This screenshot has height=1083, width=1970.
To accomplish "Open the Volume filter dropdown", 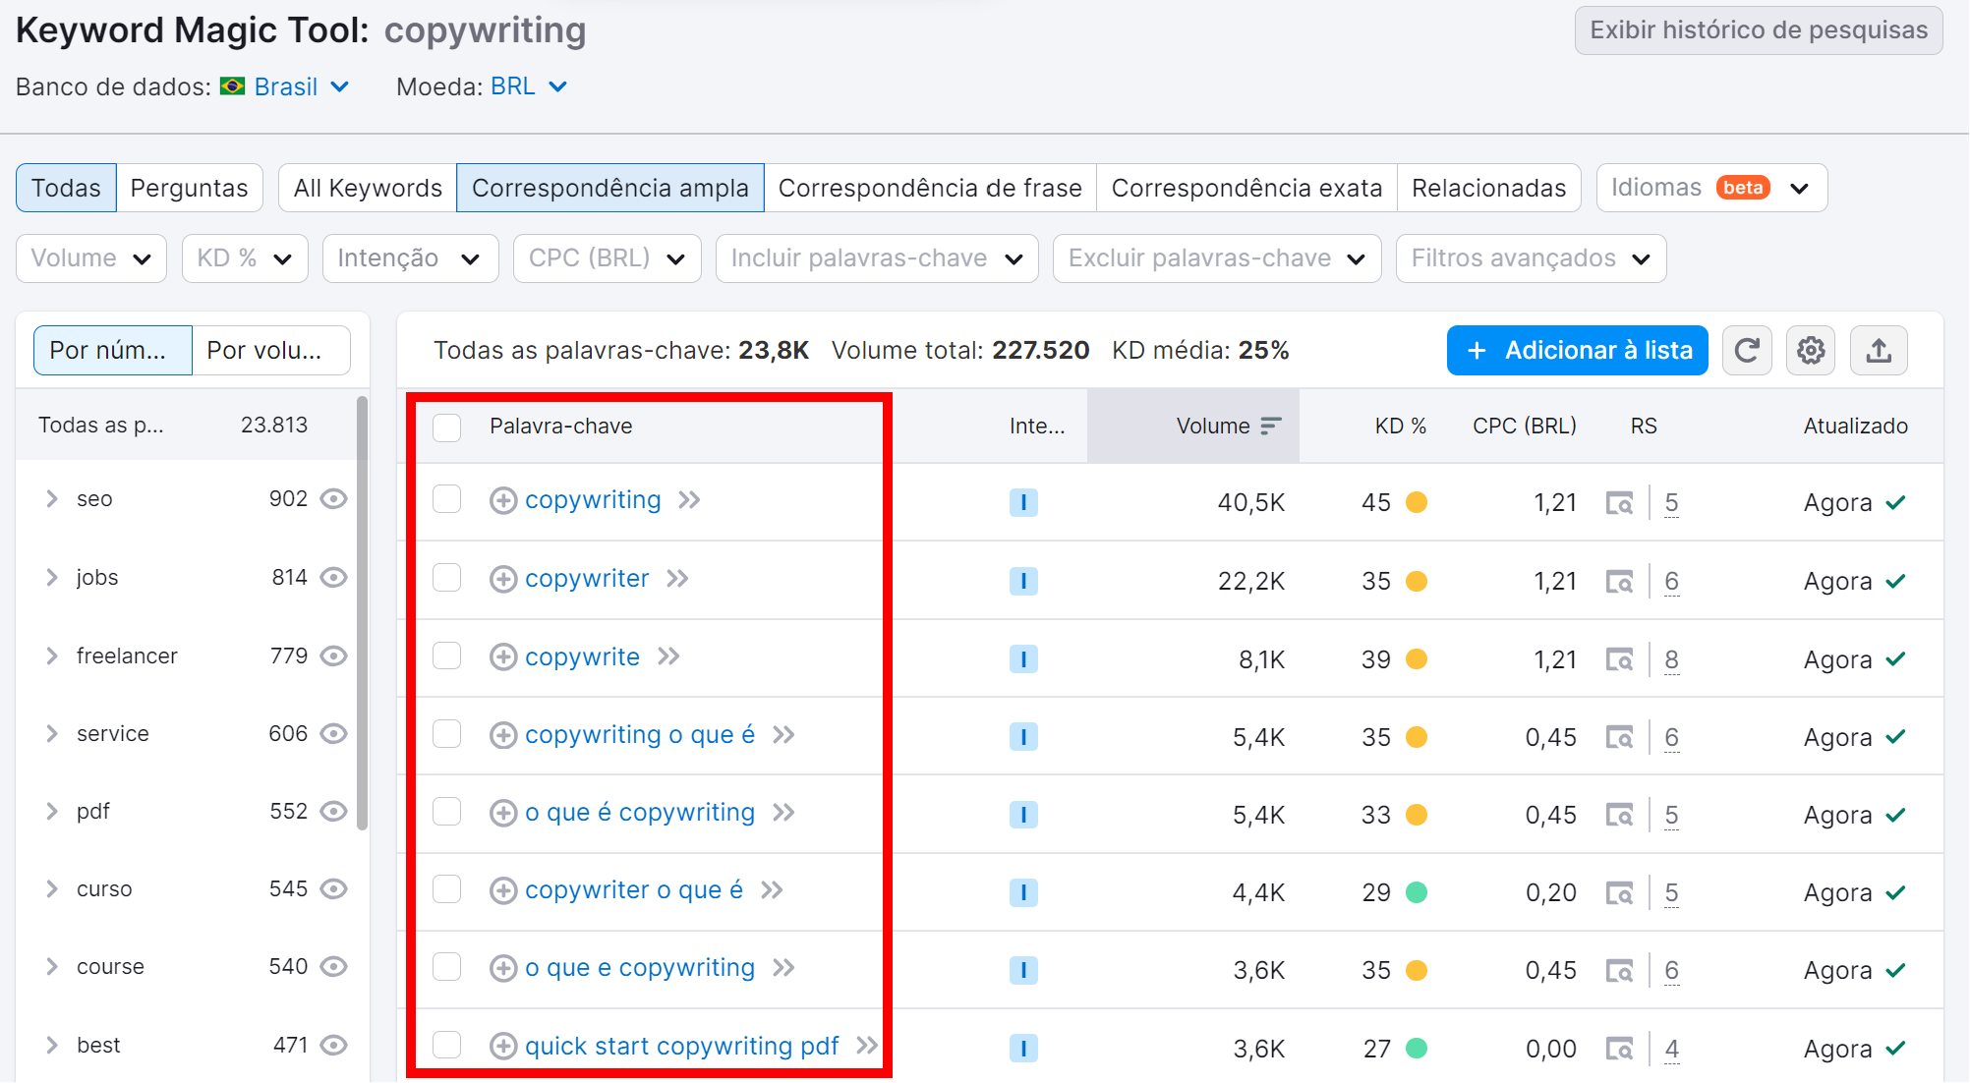I will coord(91,258).
